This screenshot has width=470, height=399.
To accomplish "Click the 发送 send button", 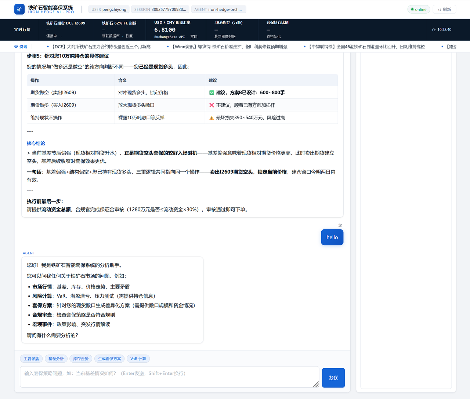I will (333, 378).
